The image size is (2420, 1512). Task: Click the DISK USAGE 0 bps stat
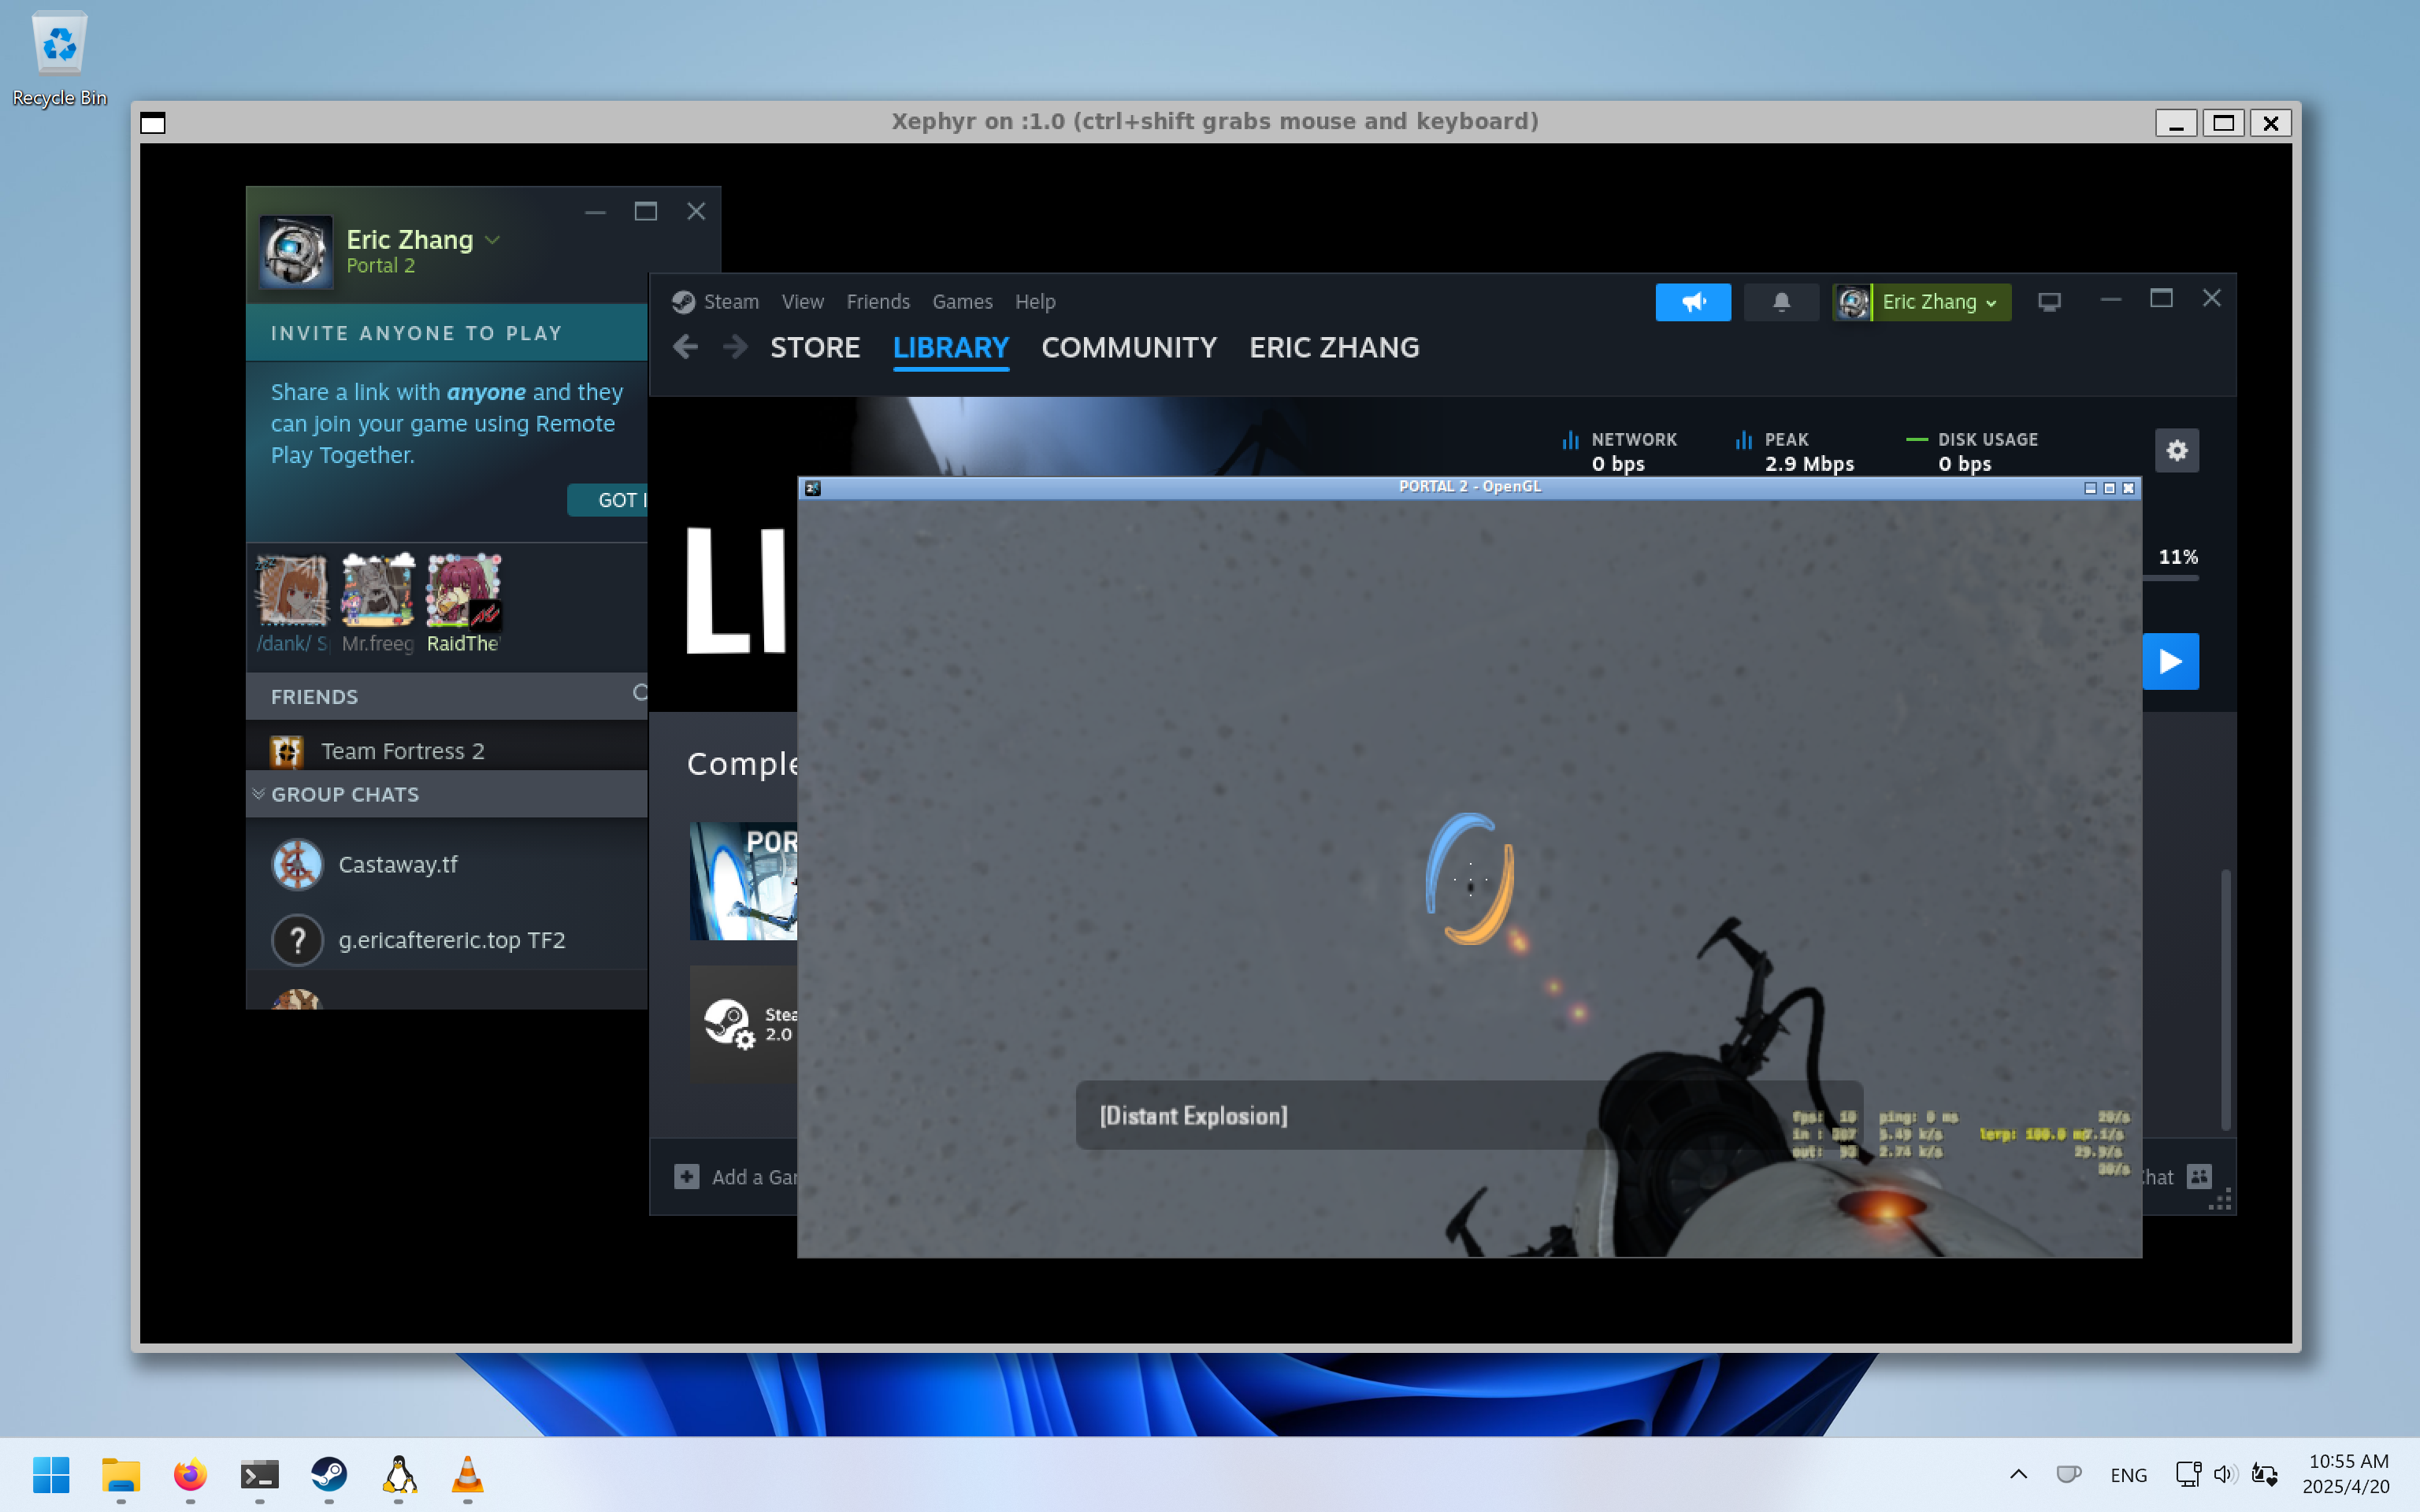[1972, 451]
